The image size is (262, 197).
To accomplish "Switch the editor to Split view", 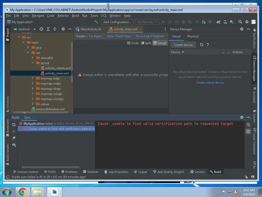I will 146,43.
